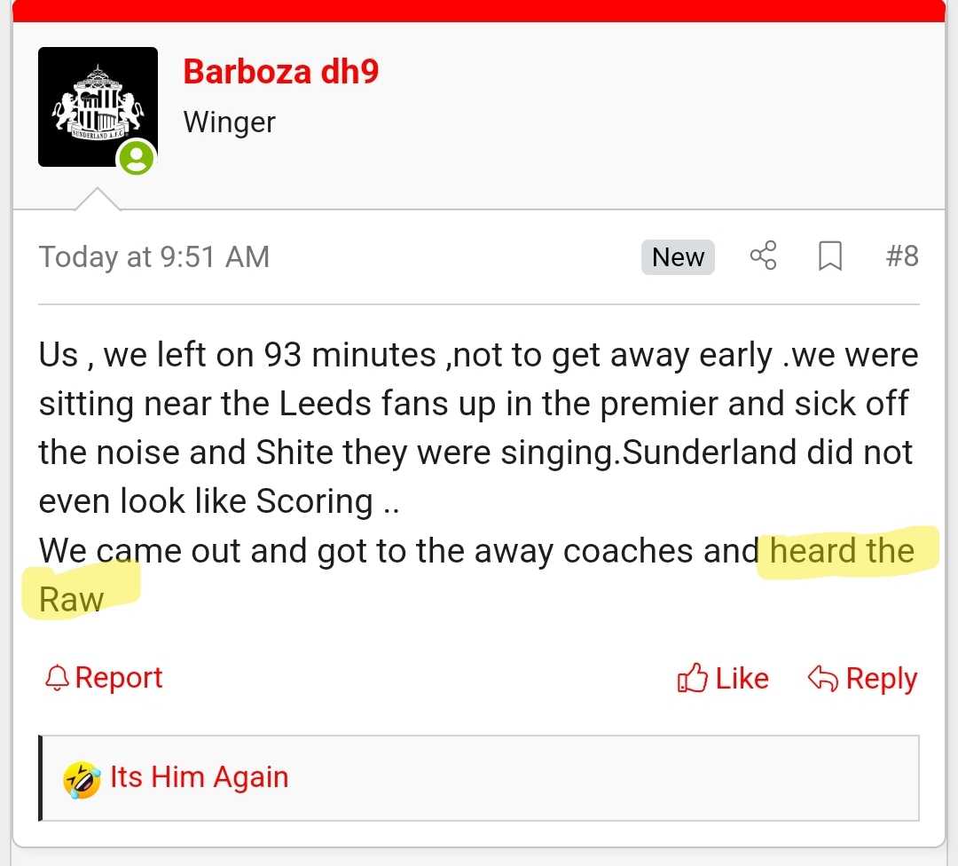The width and height of the screenshot is (958, 866).
Task: Open the share icon for post #8
Action: click(x=763, y=256)
